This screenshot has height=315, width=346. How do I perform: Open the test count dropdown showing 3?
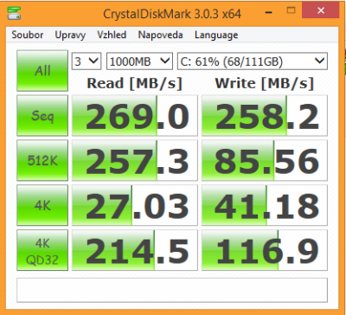[86, 61]
